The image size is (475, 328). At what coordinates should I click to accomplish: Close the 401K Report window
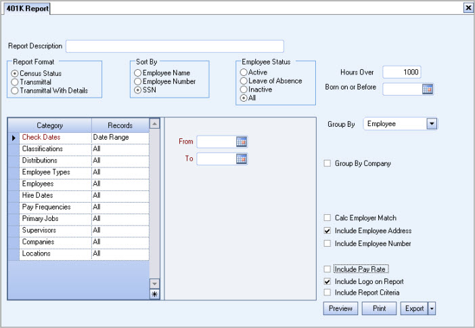click(x=468, y=7)
